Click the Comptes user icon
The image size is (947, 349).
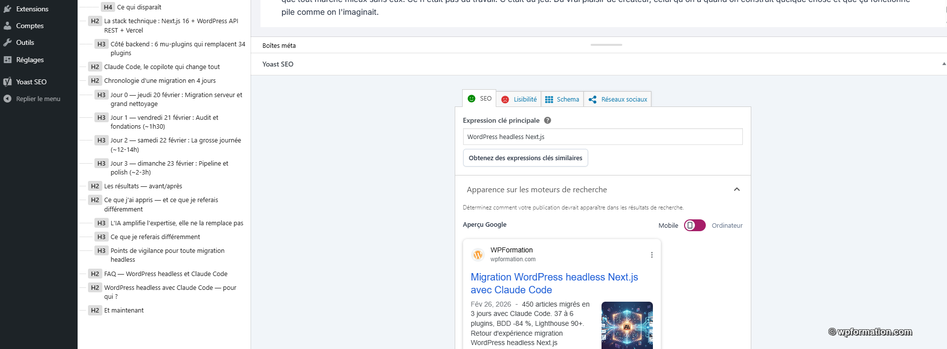click(7, 26)
